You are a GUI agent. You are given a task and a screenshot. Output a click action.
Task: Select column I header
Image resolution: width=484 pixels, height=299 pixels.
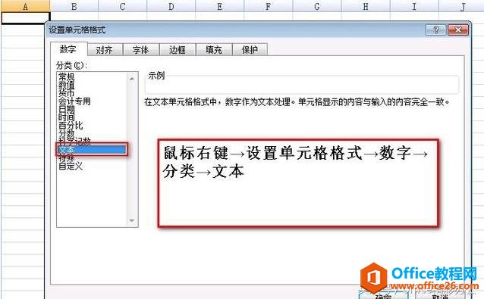click(x=414, y=6)
